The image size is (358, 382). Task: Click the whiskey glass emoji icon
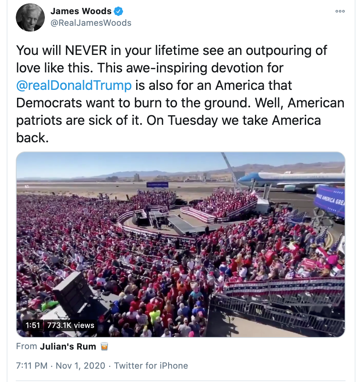pyautogui.click(x=105, y=346)
